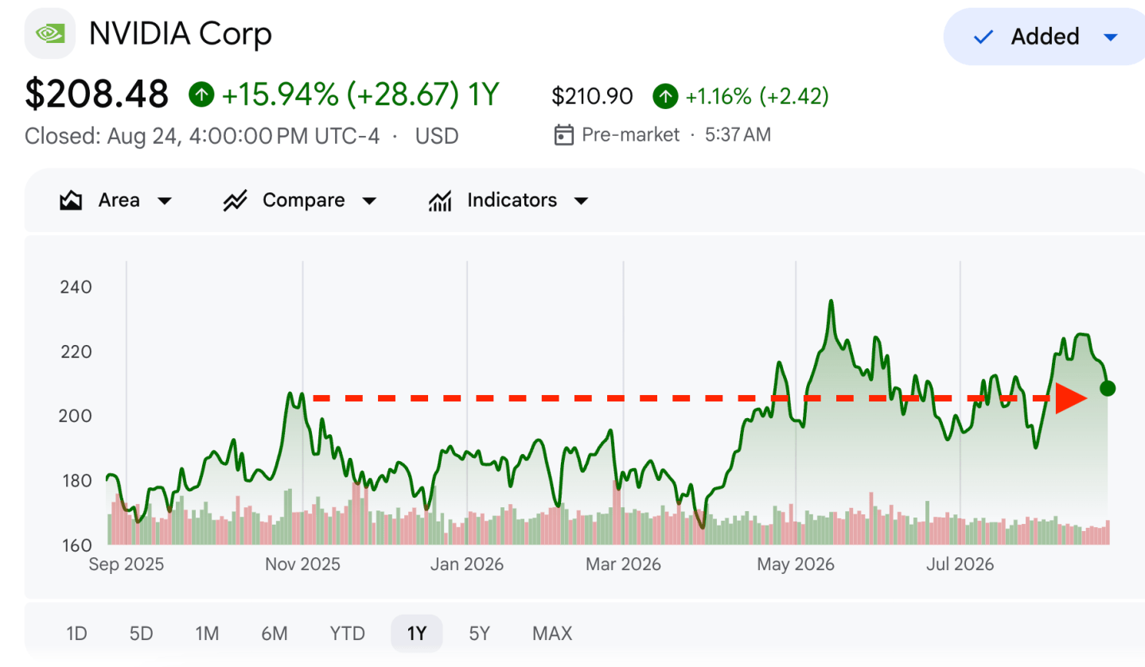Click the Sep 2025 axis label
1145x667 pixels.
click(x=127, y=564)
